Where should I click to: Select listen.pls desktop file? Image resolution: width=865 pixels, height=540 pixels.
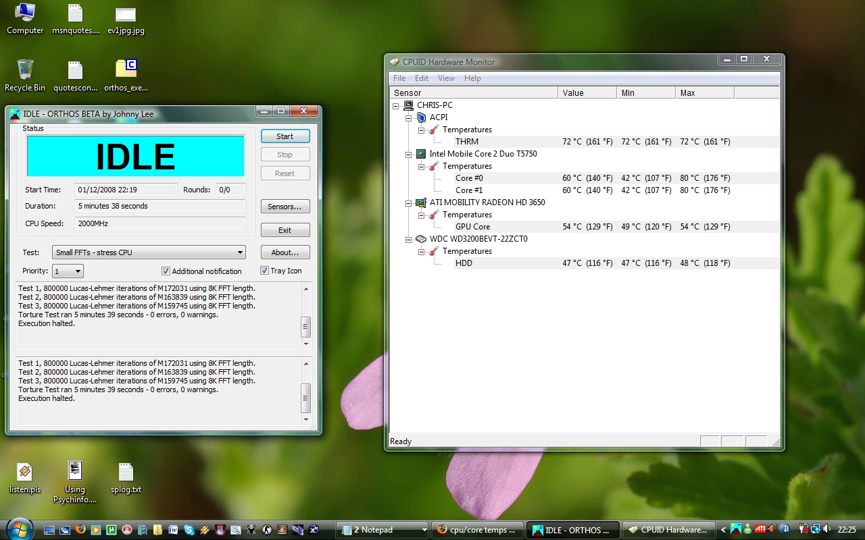point(25,478)
